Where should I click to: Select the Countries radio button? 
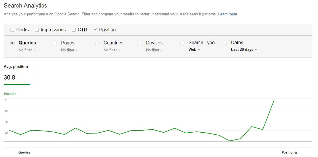pos(97,43)
